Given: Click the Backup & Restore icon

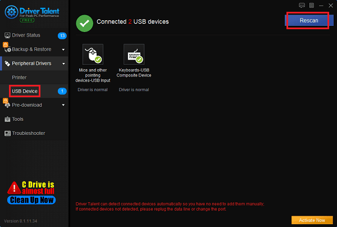Looking at the screenshot, I should point(7,49).
